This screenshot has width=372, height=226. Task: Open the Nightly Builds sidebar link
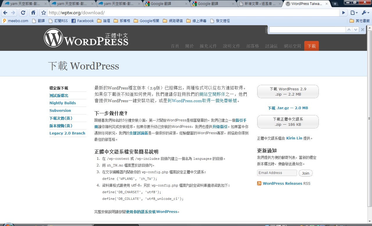point(62,103)
